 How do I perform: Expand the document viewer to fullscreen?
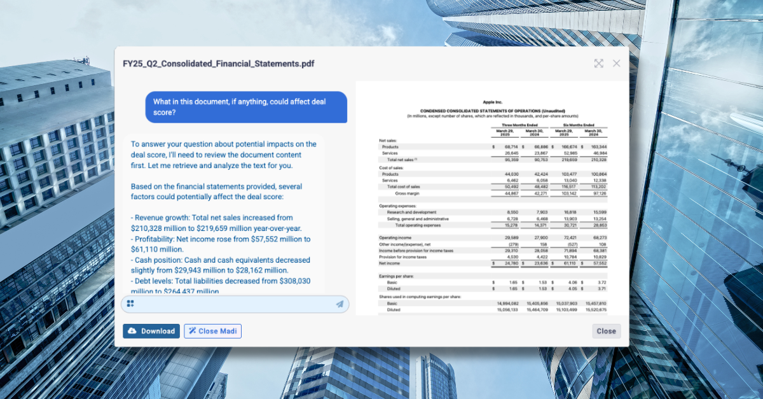598,64
